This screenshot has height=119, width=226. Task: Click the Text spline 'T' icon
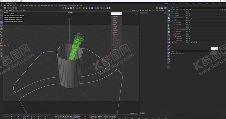point(169,22)
